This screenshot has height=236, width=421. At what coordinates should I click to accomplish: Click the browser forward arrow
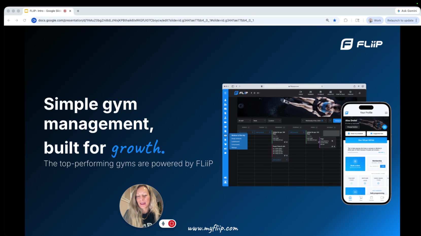tap(16, 20)
